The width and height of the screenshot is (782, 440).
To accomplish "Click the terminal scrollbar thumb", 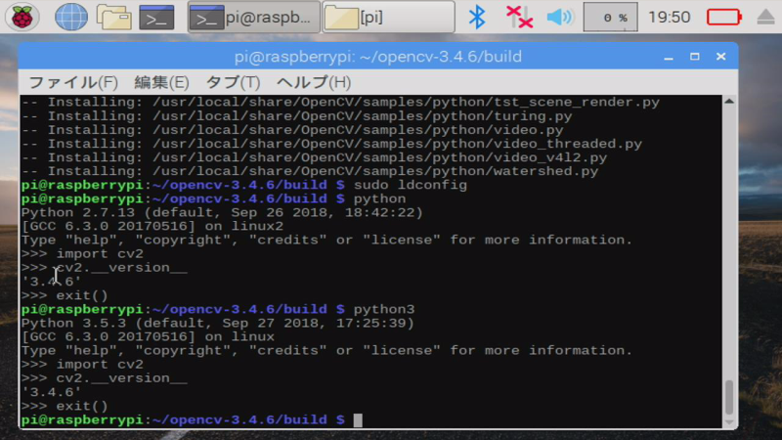I will coord(729,397).
